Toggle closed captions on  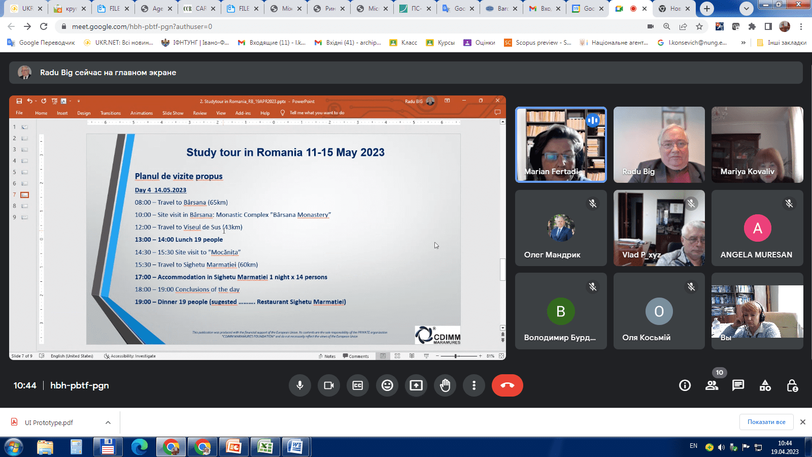click(x=358, y=385)
